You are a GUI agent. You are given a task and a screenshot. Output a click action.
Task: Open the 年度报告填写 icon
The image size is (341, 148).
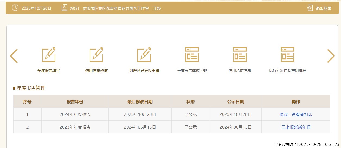[49, 55]
